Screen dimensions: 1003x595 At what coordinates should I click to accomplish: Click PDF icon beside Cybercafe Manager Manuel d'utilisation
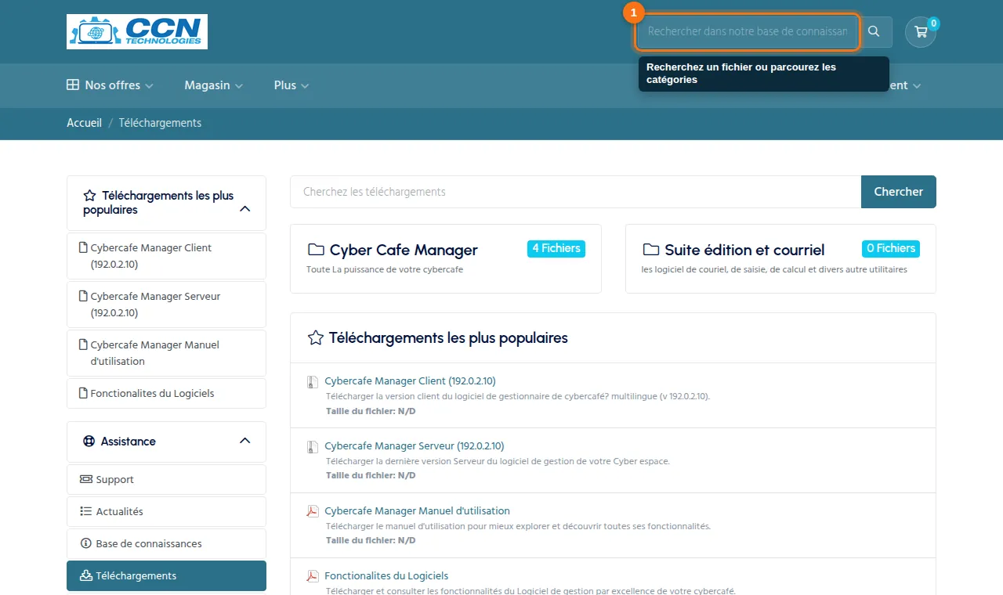coord(312,511)
